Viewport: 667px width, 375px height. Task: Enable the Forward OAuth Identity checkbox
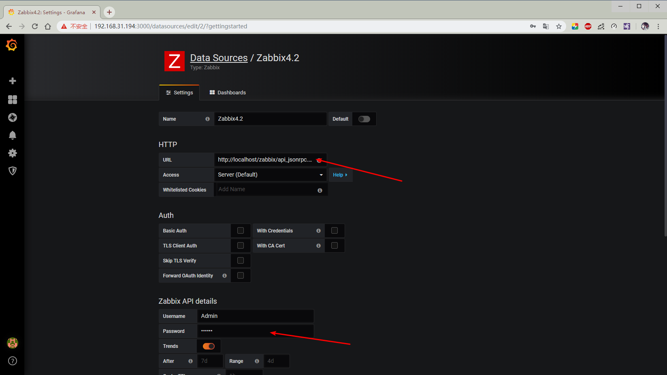241,276
